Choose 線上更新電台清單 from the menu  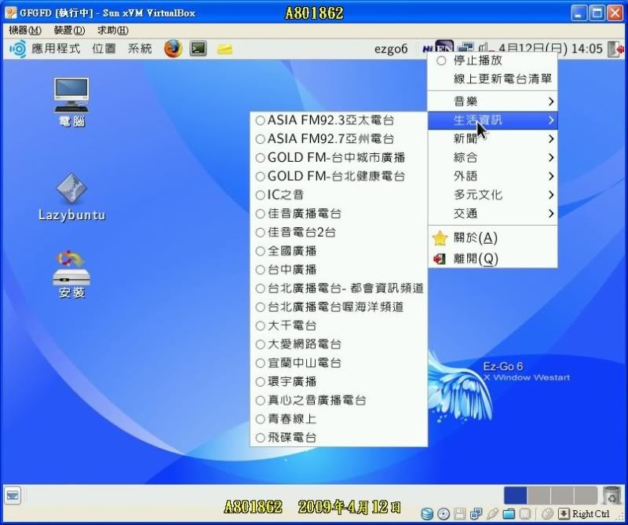[x=493, y=79]
